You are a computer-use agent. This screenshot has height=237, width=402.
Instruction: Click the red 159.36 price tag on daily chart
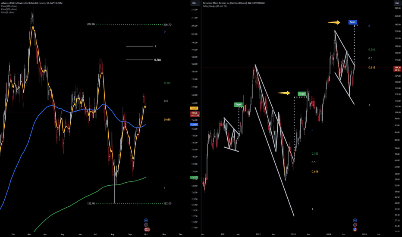tap(195, 114)
